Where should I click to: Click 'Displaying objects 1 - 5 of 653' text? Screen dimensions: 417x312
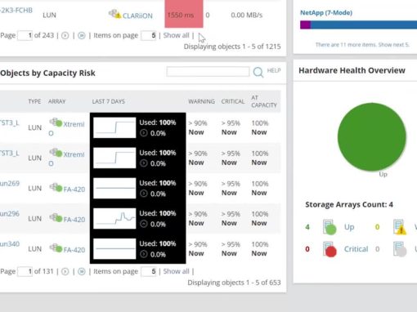click(234, 283)
